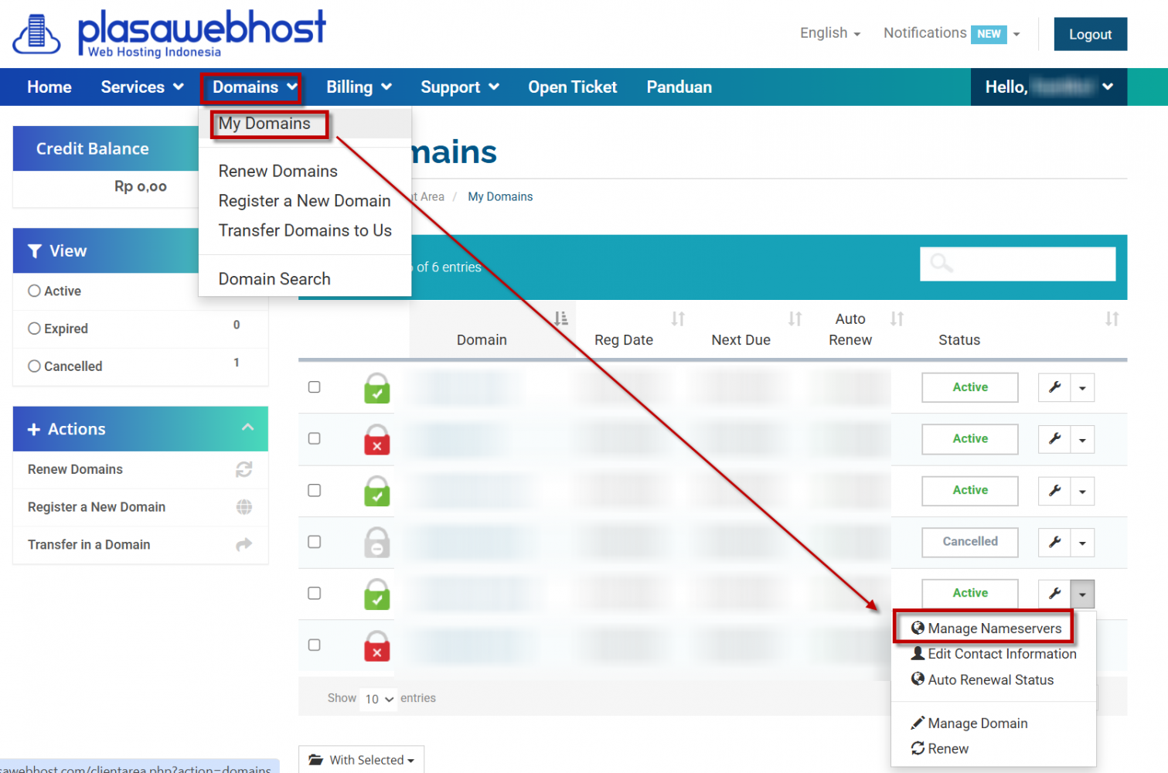Sort by the Domain column sort icon

tap(561, 318)
